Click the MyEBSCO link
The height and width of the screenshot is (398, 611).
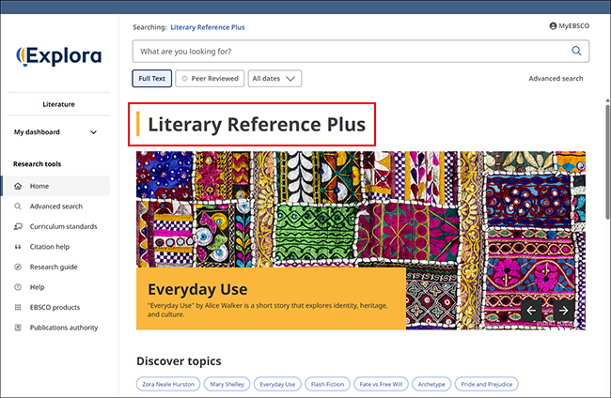pos(573,26)
